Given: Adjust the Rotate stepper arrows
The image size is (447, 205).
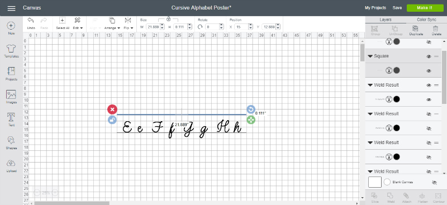Looking at the screenshot, I should pos(221,27).
